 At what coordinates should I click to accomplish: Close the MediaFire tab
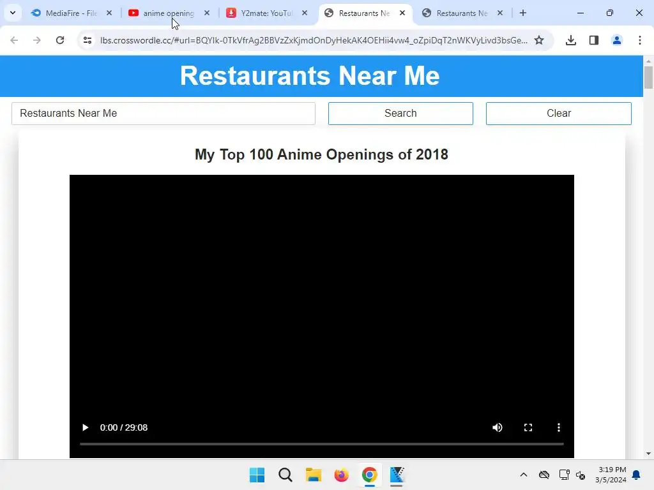click(109, 13)
